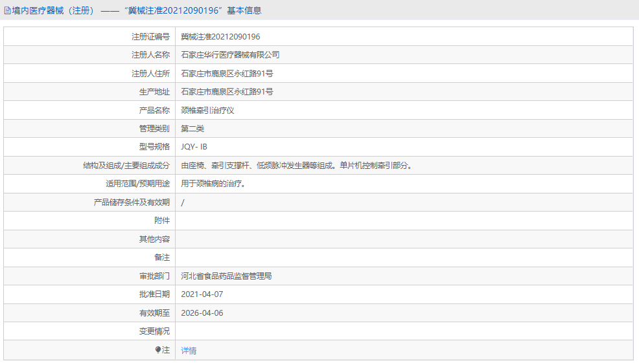Select model specification JQY- IB
639x363 pixels.
coord(194,147)
